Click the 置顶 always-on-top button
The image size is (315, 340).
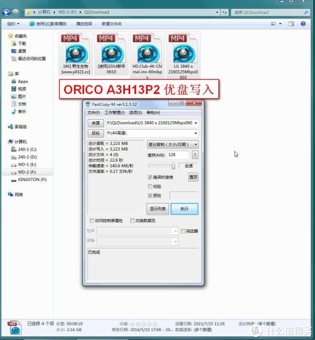pyautogui.click(x=193, y=177)
